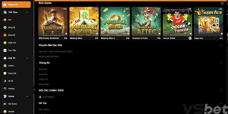Image resolution: width=228 pixels, height=114 pixels.
Task: Click the Jackpot coin icon
Action: click(x=5, y=111)
